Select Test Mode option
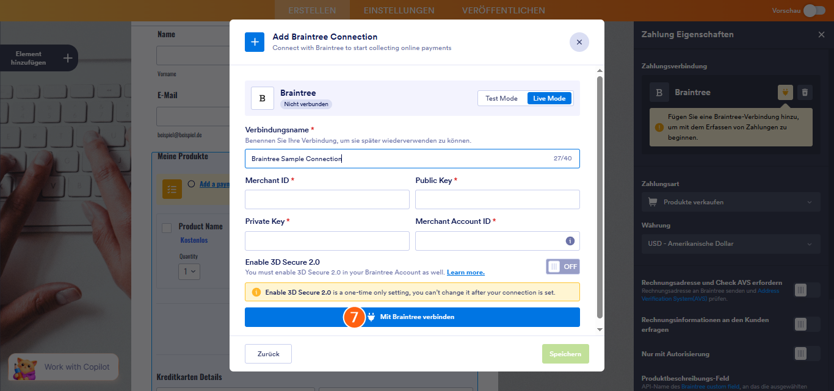 (x=501, y=98)
